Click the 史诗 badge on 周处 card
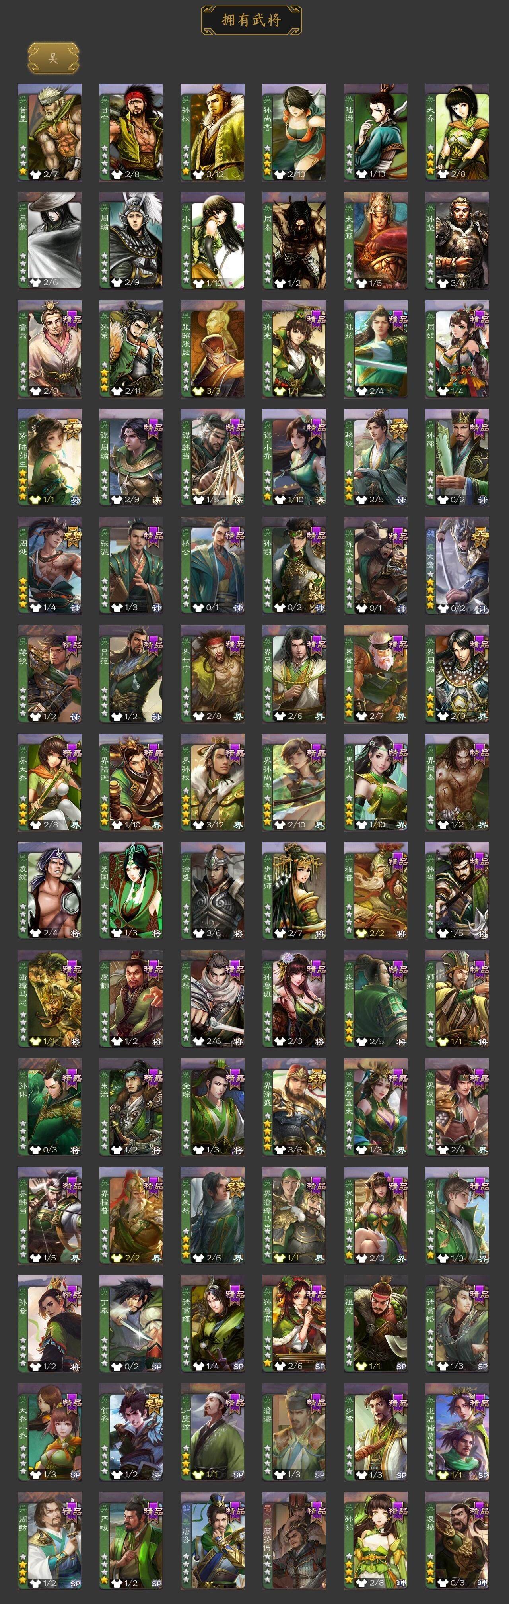This screenshot has height=1604, width=509. point(72,536)
